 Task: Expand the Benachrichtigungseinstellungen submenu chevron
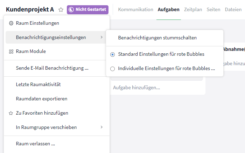(x=101, y=37)
